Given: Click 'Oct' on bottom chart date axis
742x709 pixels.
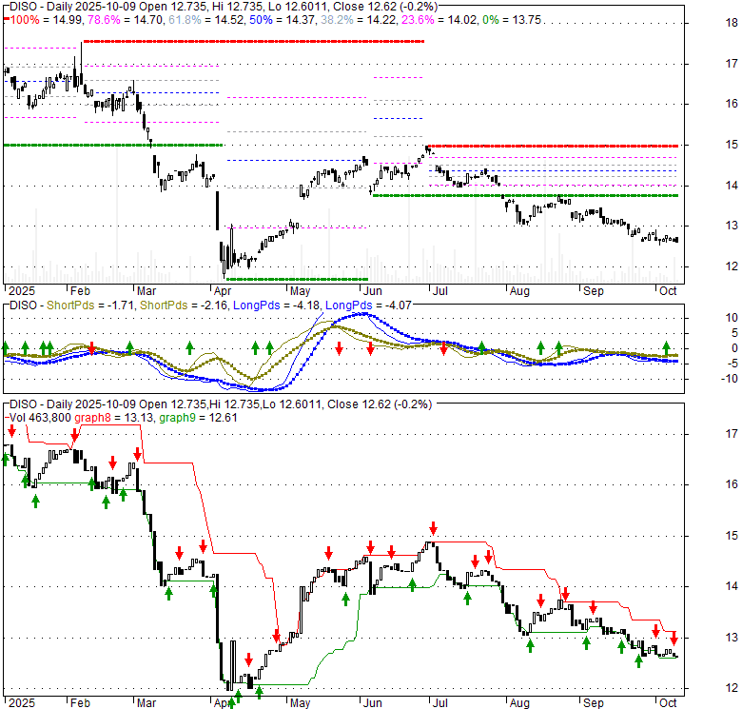Looking at the screenshot, I should [668, 703].
